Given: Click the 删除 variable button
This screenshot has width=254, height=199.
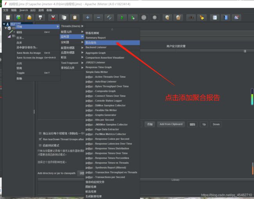Looking at the screenshot, I should coord(192,124).
